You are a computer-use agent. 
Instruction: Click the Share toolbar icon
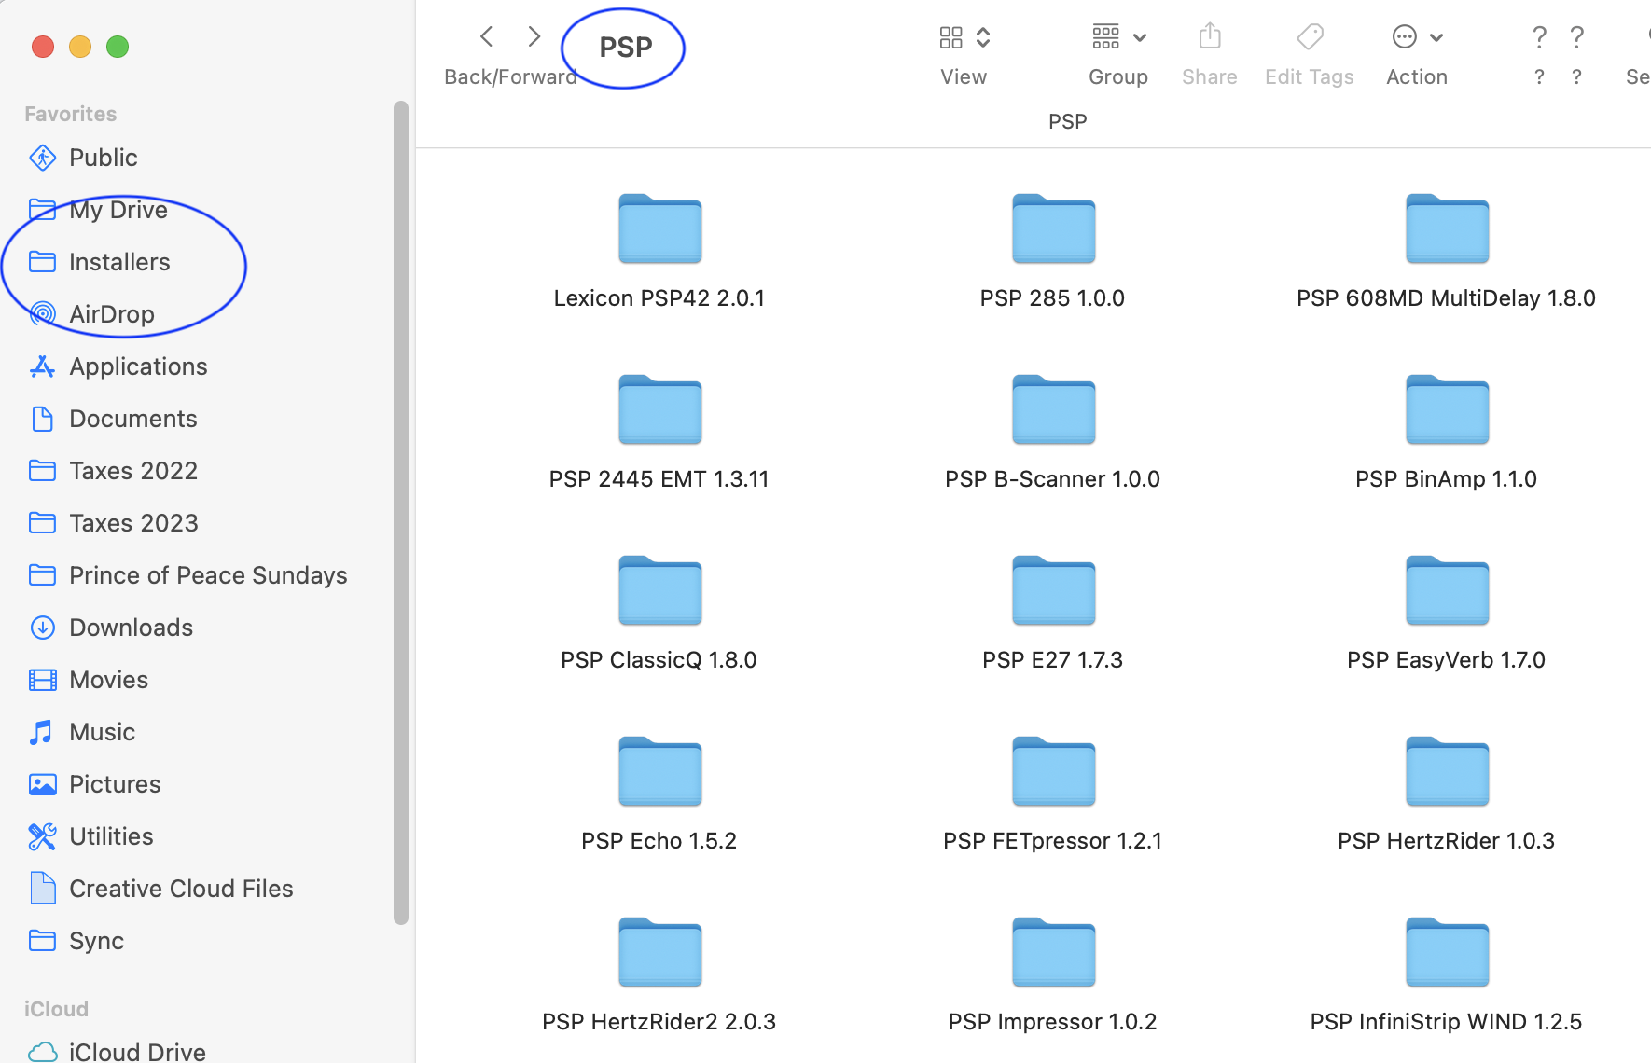pos(1210,37)
